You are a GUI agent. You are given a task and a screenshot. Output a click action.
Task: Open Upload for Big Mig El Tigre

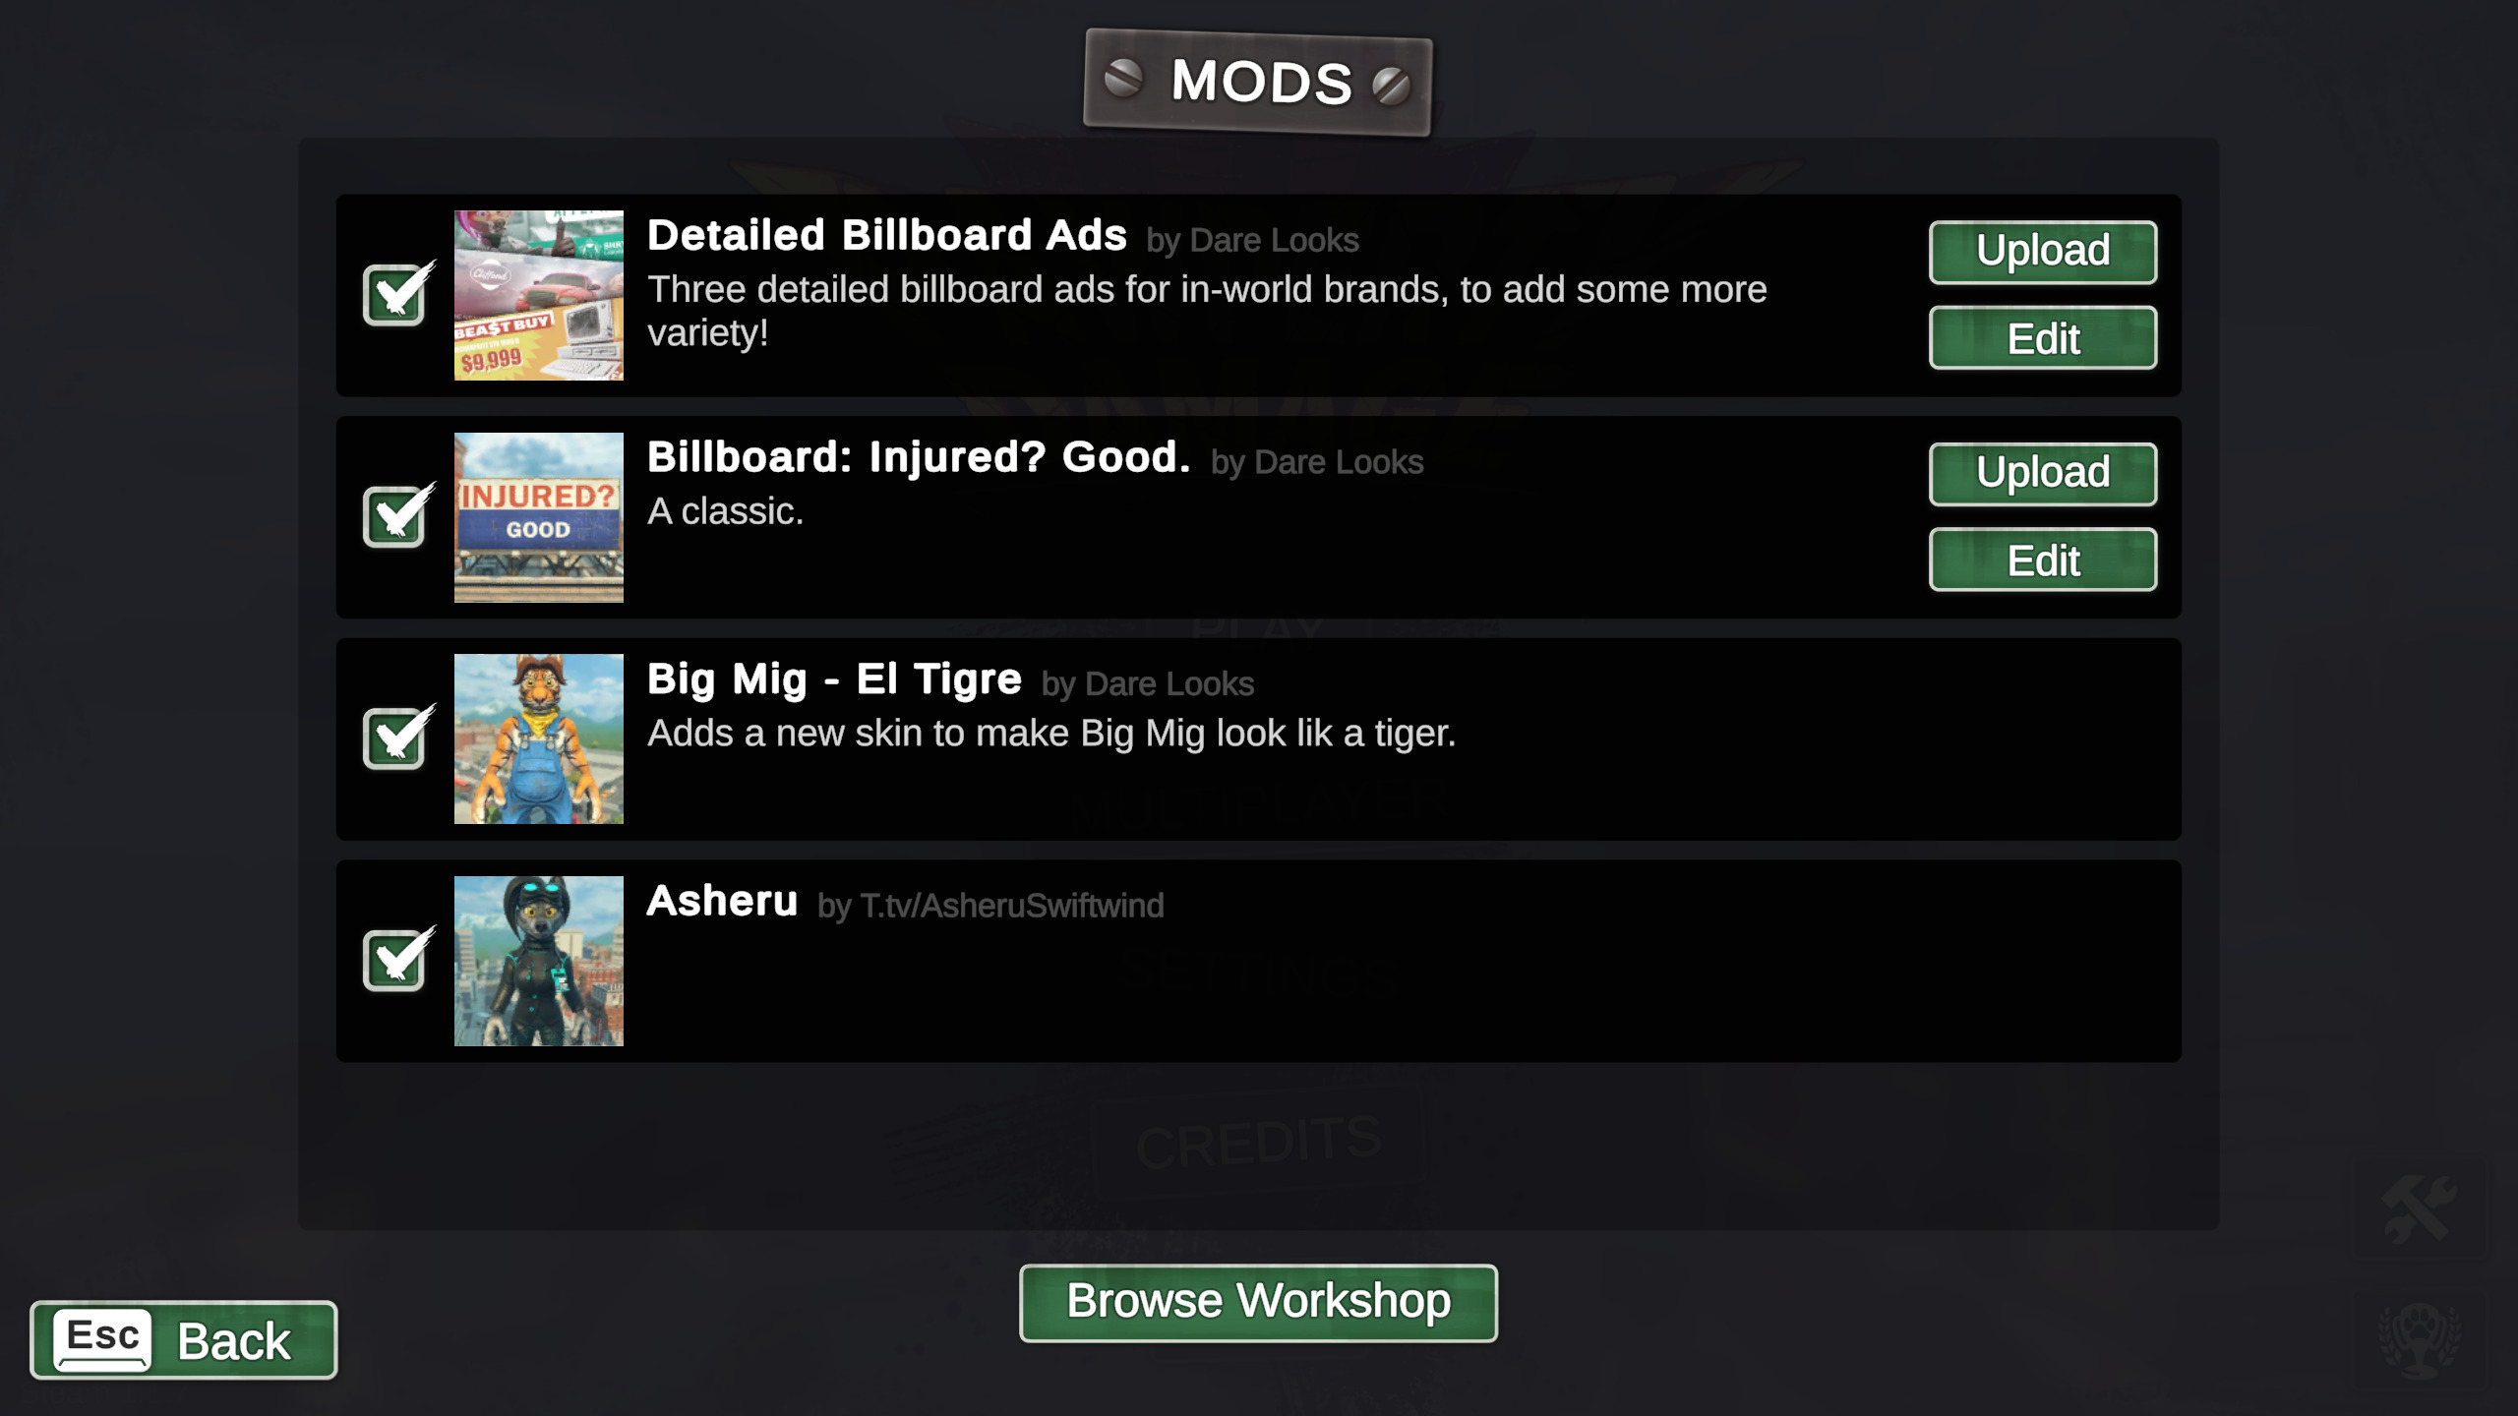[2041, 693]
